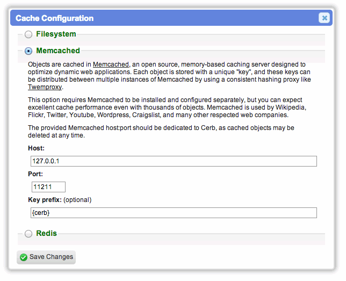Select the Filesystem radio button

click(x=28, y=34)
